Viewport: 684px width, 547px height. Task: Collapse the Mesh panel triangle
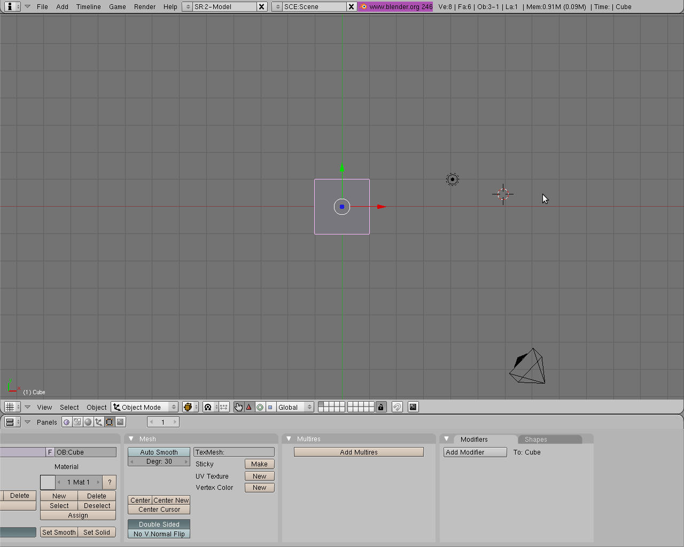tap(131, 439)
